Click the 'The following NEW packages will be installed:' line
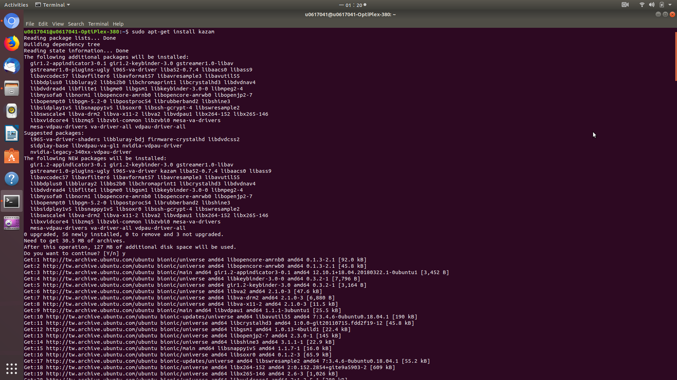Screen dimensions: 677x380 pyautogui.click(x=95, y=158)
